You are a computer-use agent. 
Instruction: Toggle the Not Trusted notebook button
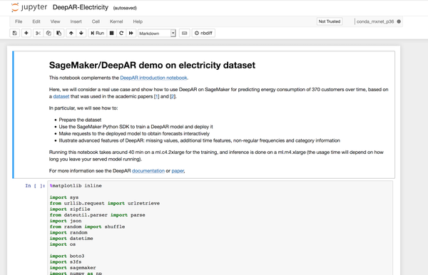[330, 21]
